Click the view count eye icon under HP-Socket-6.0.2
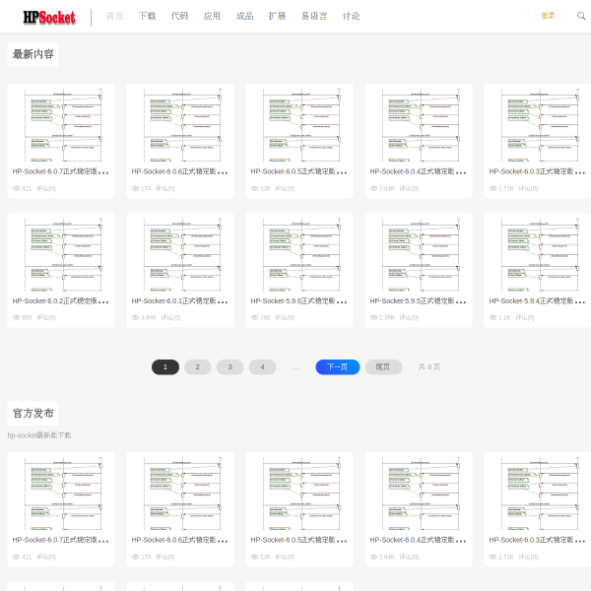The height and width of the screenshot is (591, 591). coord(16,318)
